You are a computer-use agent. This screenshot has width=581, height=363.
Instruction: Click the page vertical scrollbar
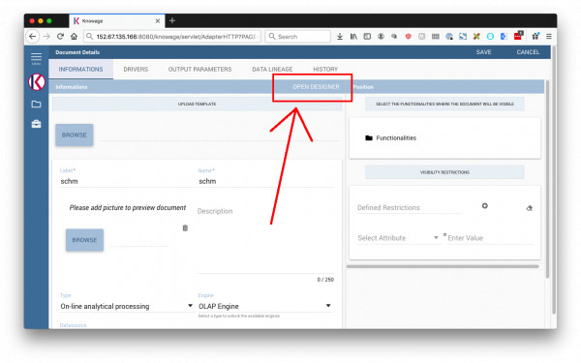click(x=554, y=180)
